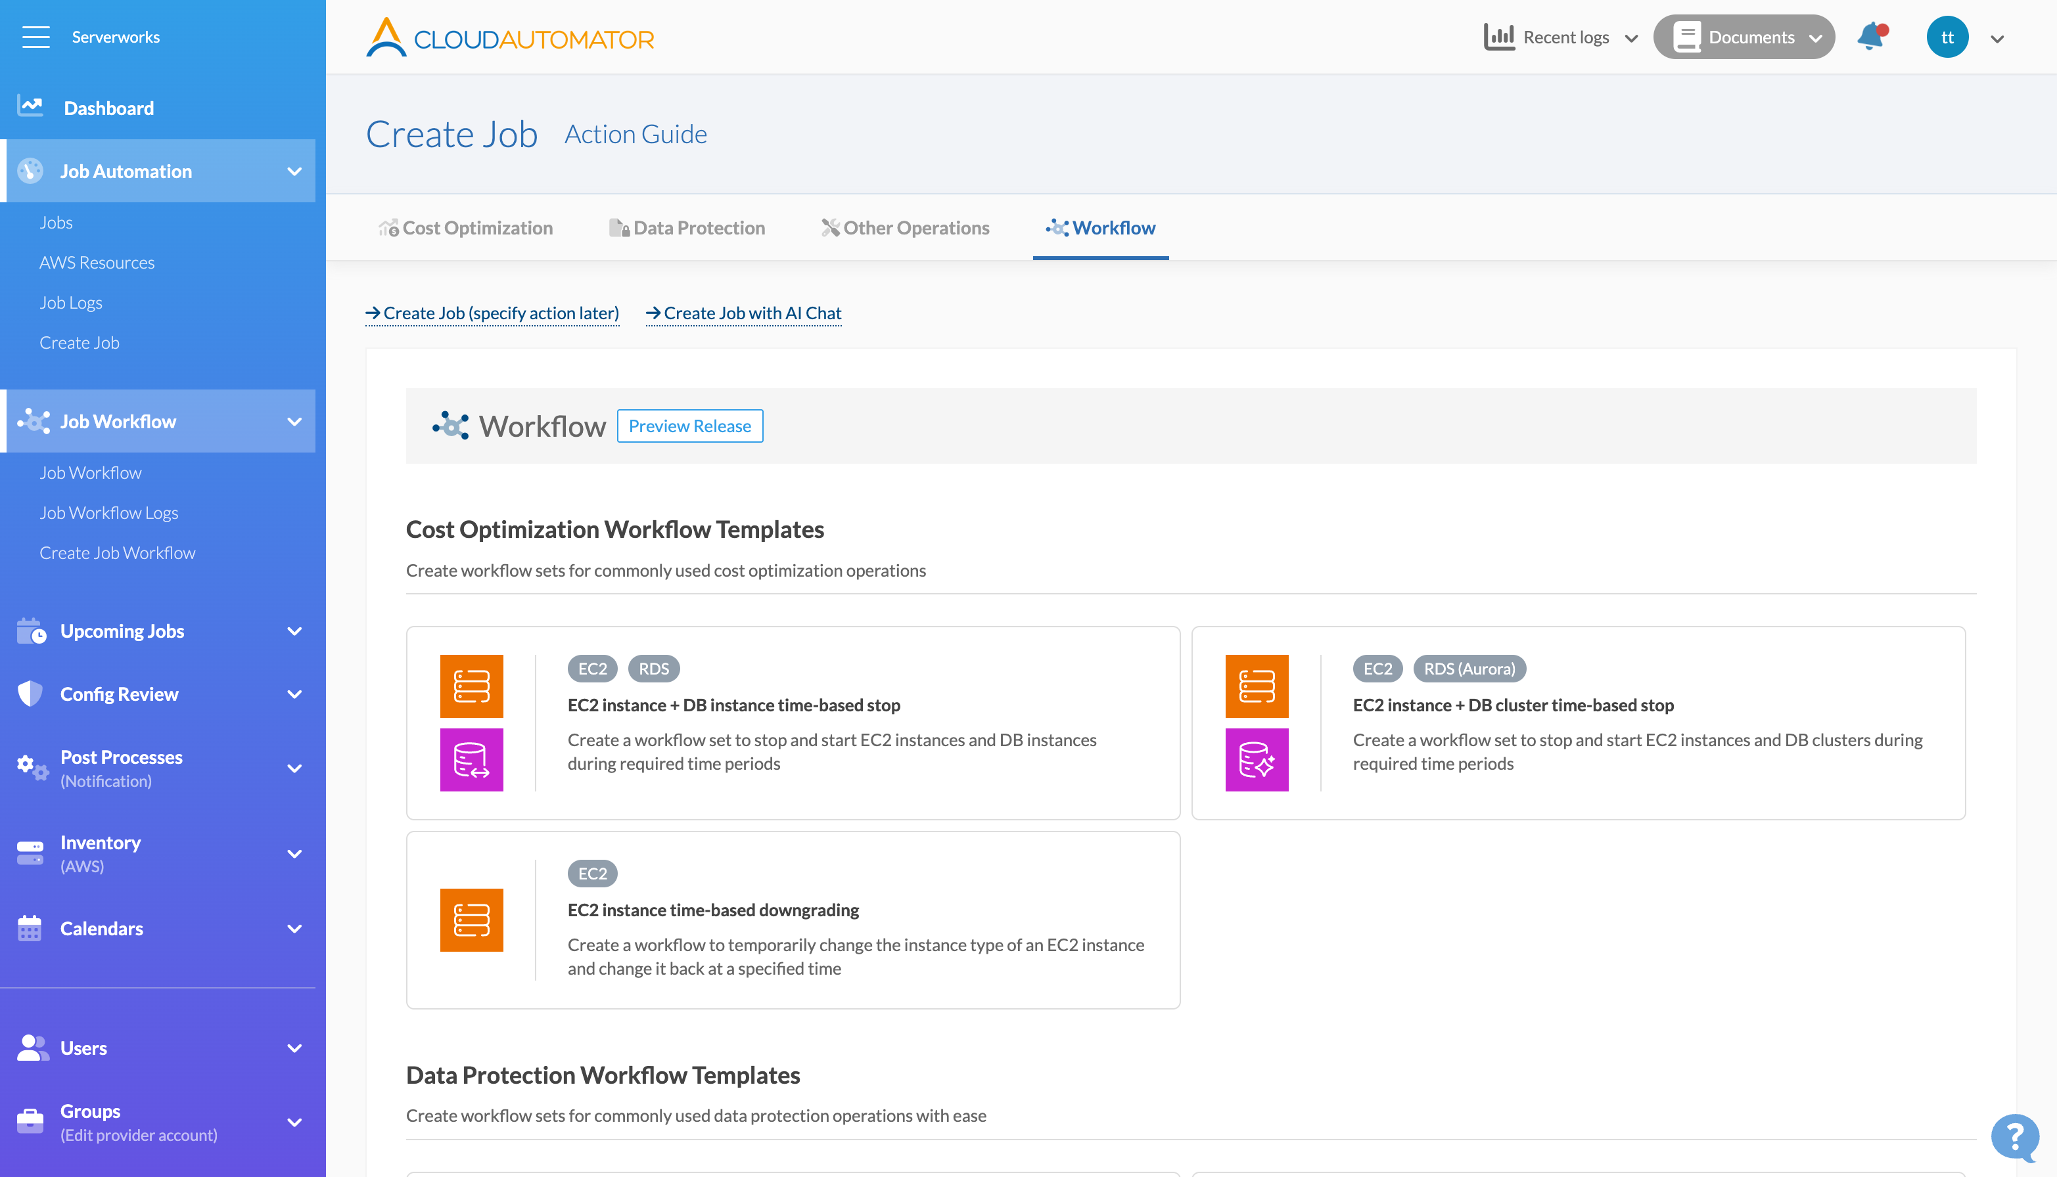Screen dimensions: 2057x1177
Task: Go to Dashboard
Action: point(108,108)
